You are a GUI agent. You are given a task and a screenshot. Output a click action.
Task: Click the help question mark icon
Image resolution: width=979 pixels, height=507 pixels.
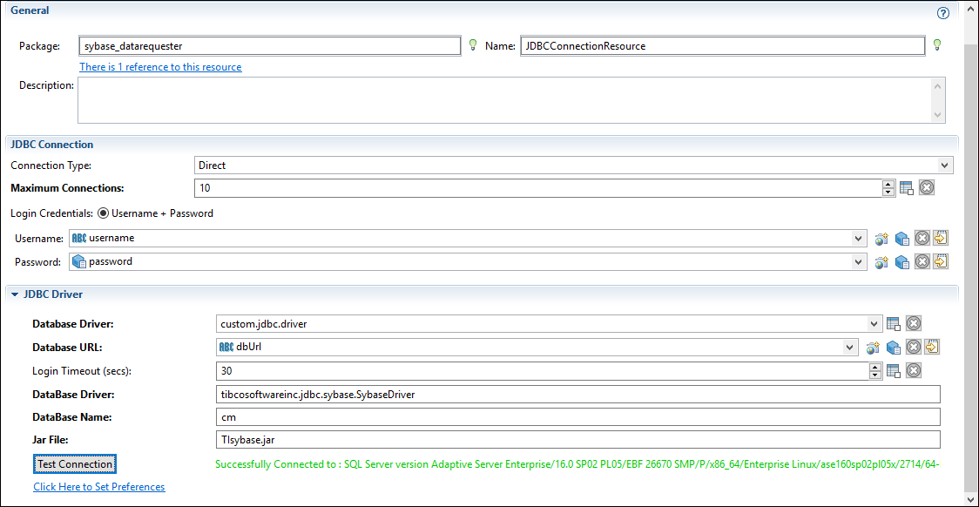tap(942, 13)
